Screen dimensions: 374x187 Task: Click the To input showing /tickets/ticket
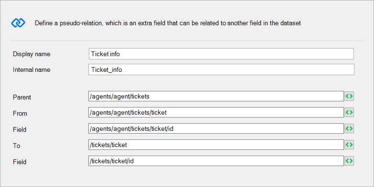tap(216, 145)
